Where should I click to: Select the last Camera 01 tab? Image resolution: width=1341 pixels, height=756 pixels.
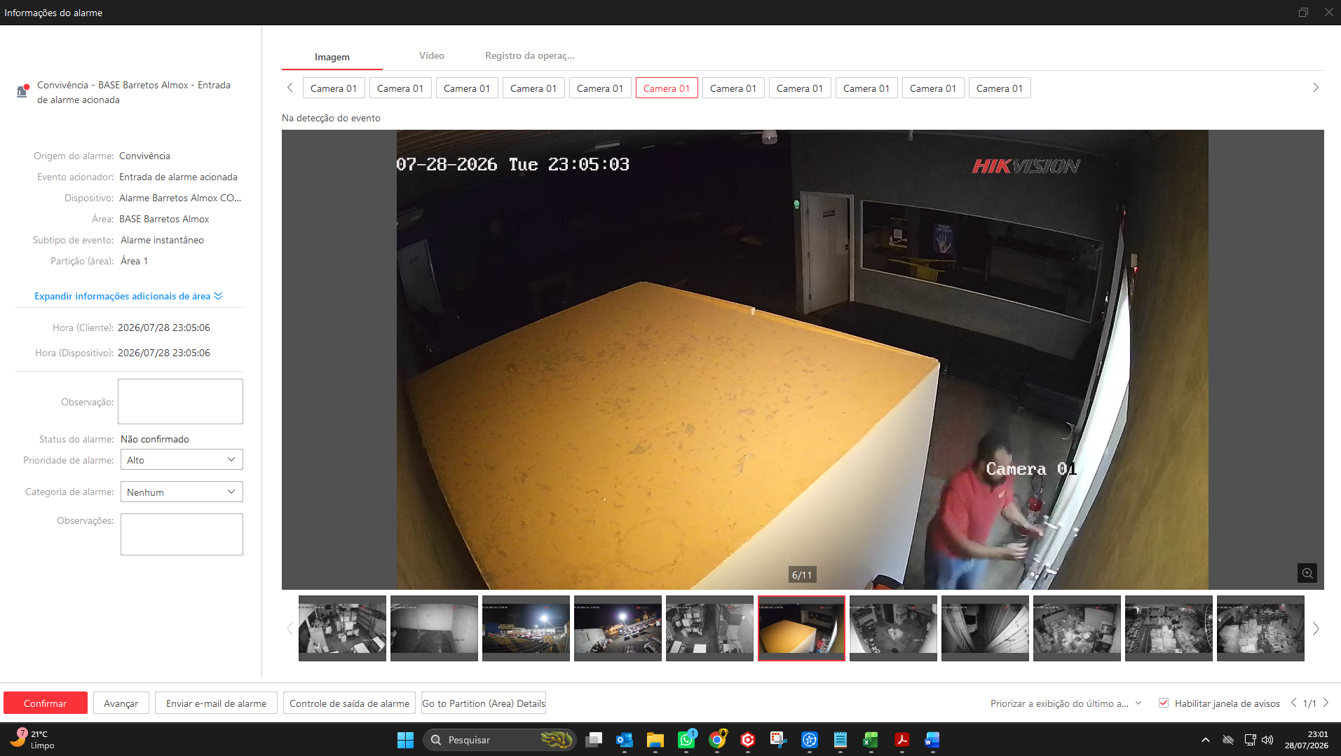[1000, 88]
